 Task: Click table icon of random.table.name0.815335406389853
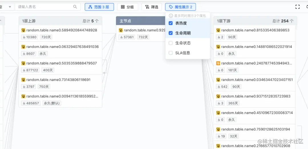point(218,30)
